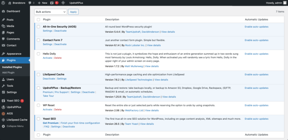Click the LiteSpeed diamond icon in admin bar

(63, 3)
